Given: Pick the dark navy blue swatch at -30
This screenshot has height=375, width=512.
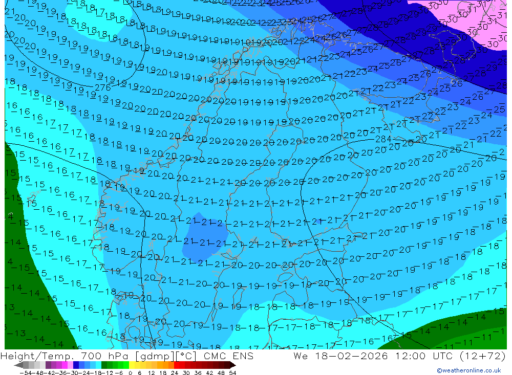Looking at the screenshot, I should (x=76, y=365).
